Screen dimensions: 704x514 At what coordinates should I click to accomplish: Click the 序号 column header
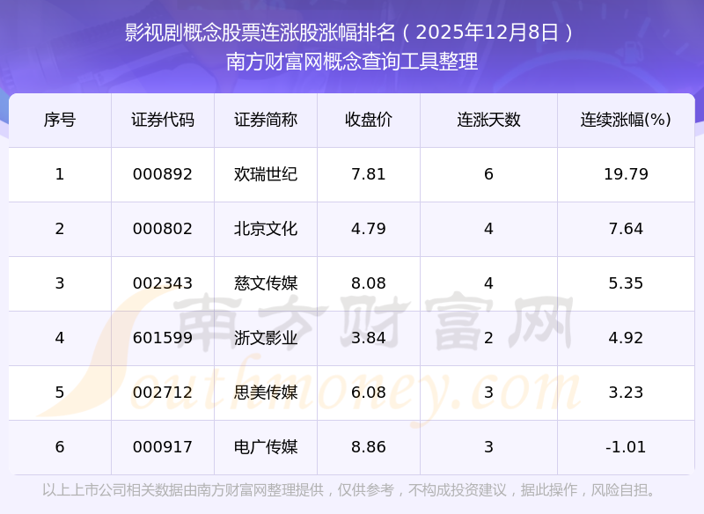tap(60, 120)
